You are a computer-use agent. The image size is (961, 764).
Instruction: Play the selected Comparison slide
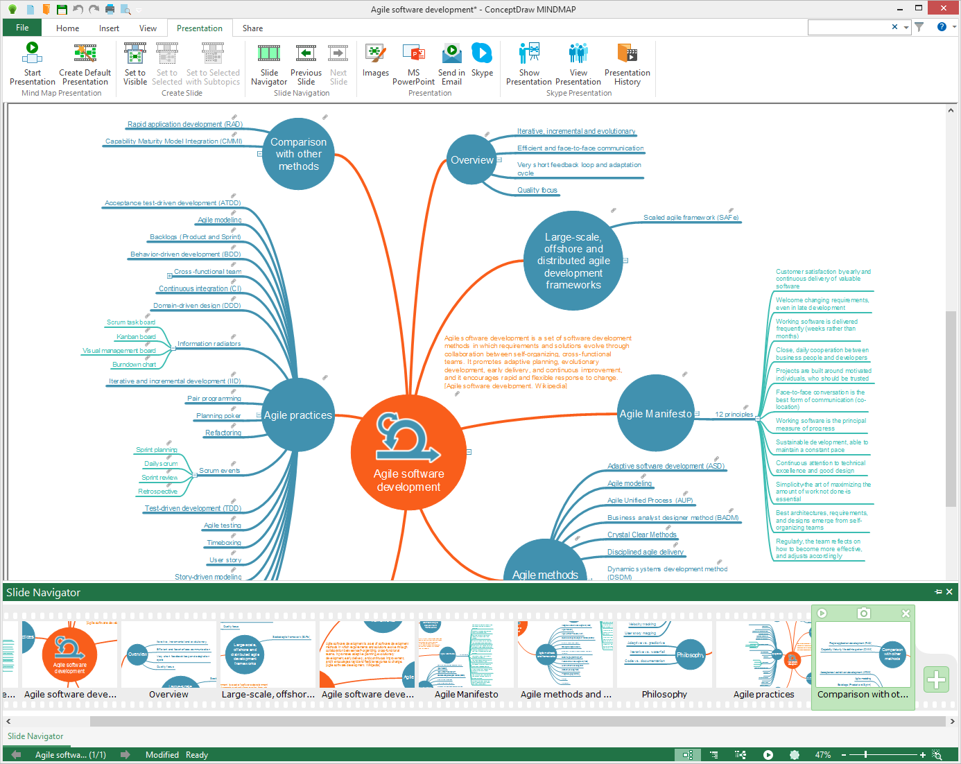[x=822, y=613]
